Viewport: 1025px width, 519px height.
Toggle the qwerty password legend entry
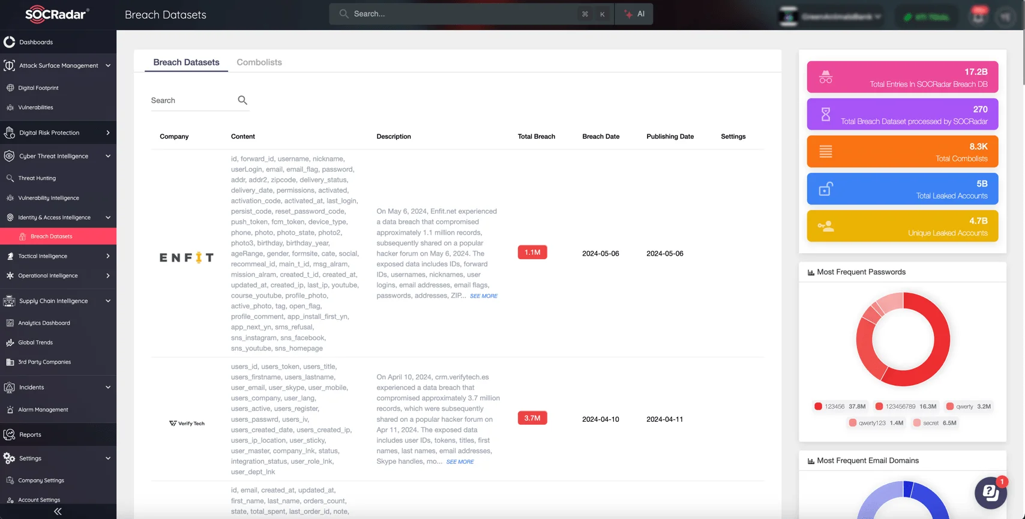(x=968, y=407)
